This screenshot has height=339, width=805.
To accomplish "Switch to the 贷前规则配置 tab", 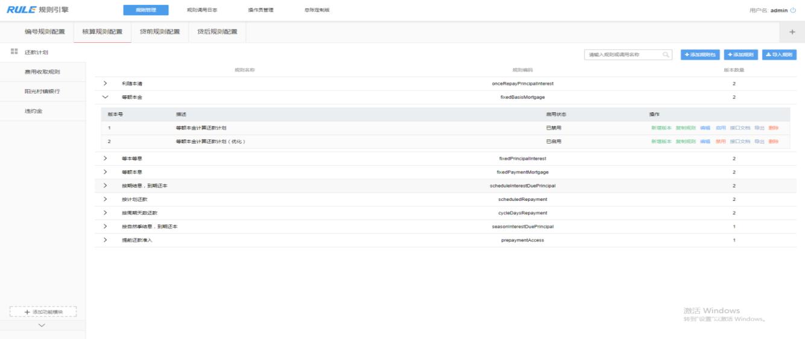I will [x=160, y=32].
